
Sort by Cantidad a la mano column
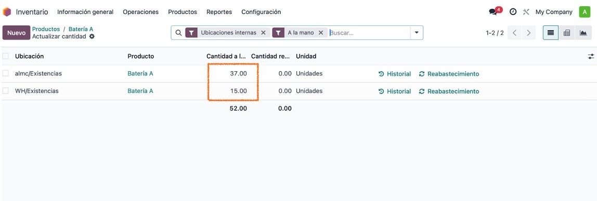point(227,56)
